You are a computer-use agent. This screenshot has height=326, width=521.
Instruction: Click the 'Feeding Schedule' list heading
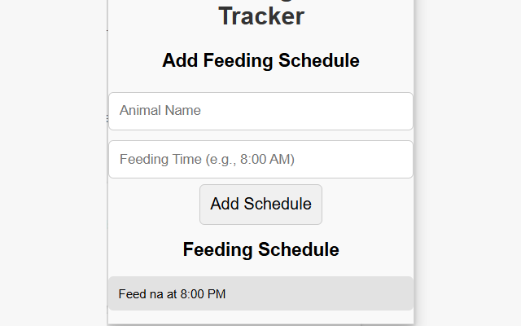(260, 249)
